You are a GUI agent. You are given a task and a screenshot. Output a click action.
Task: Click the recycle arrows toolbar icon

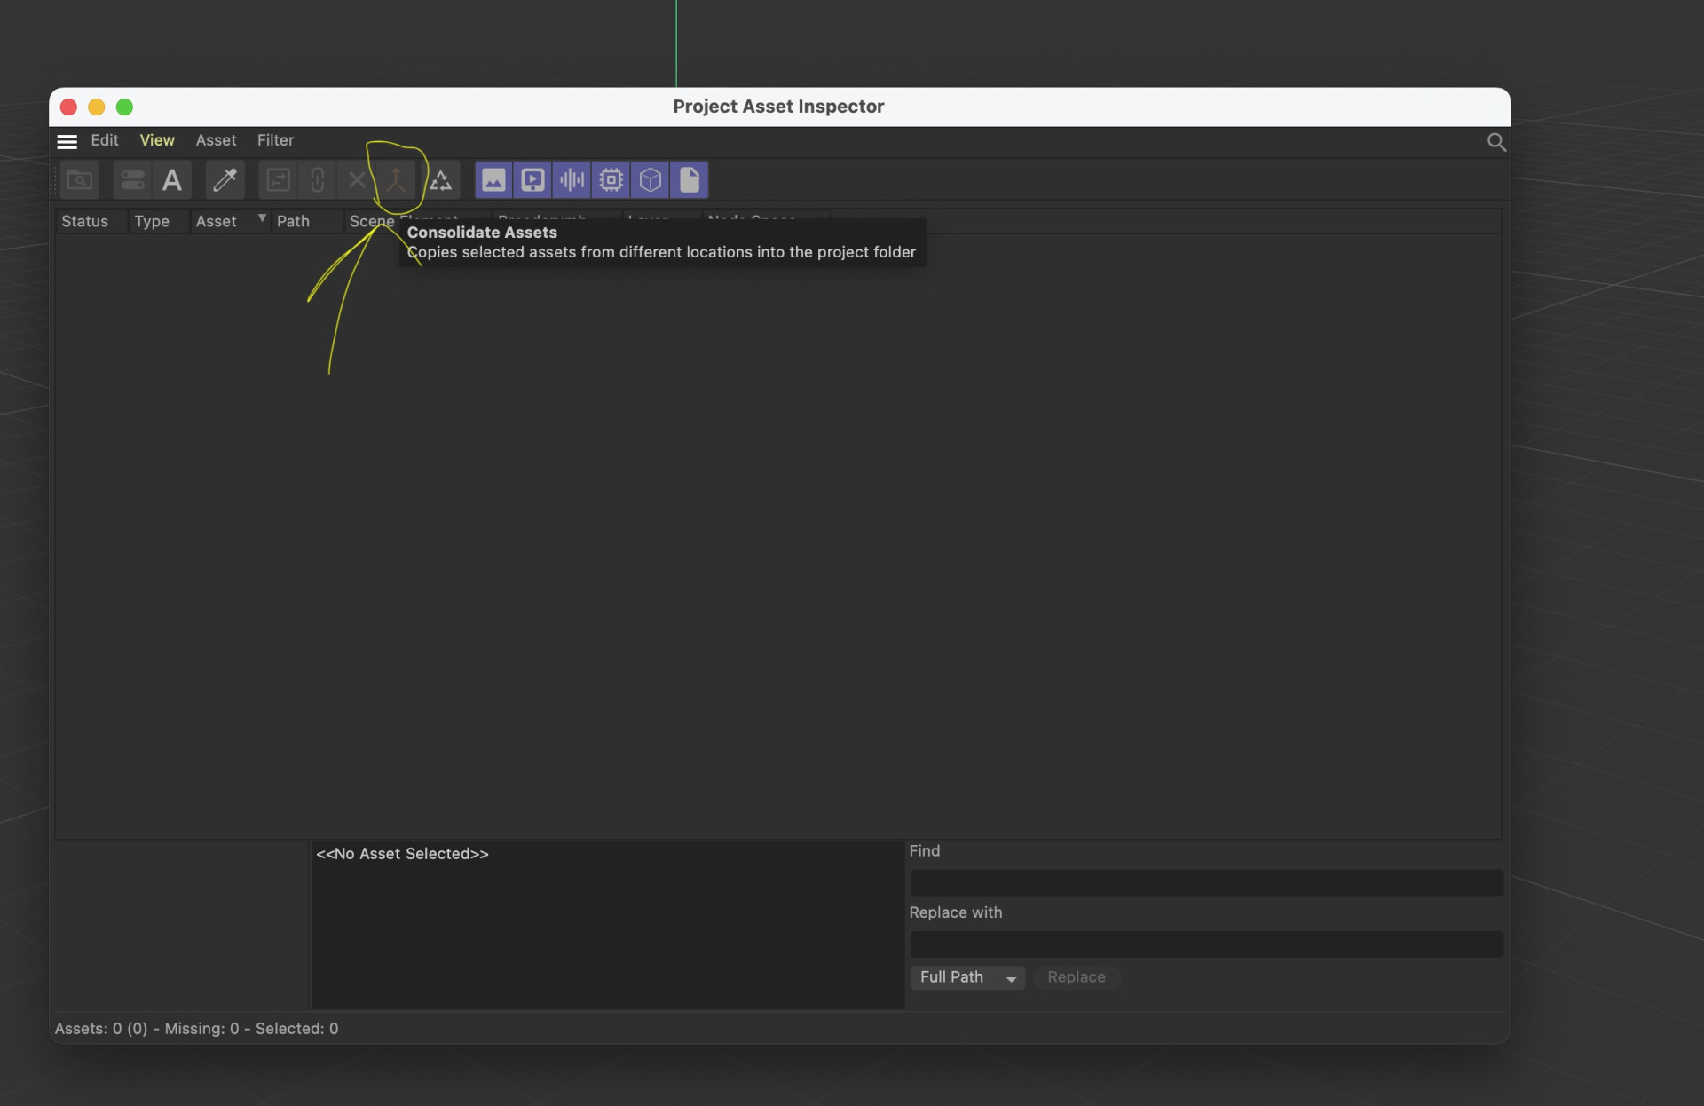pos(441,181)
